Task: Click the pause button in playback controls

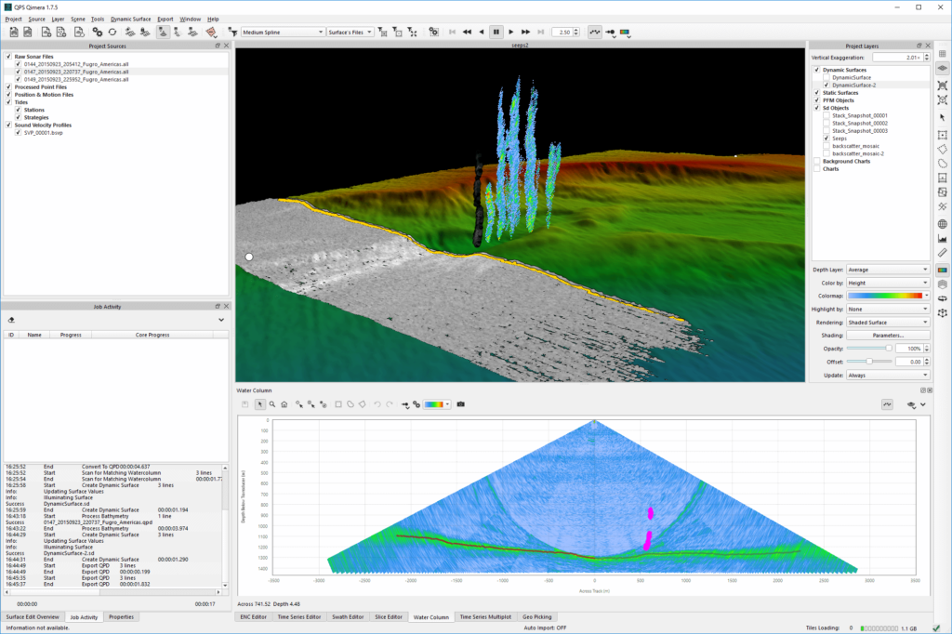Action: pos(496,32)
